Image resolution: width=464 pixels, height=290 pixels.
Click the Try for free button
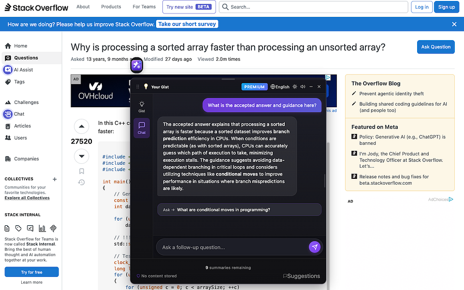tap(32, 272)
